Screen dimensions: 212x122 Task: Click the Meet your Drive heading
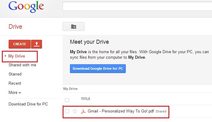[89, 42]
